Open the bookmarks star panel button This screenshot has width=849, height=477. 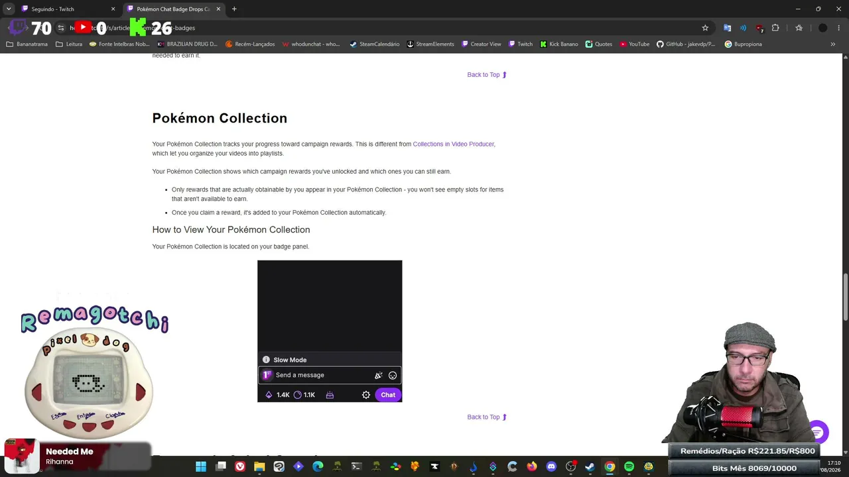[799, 28]
